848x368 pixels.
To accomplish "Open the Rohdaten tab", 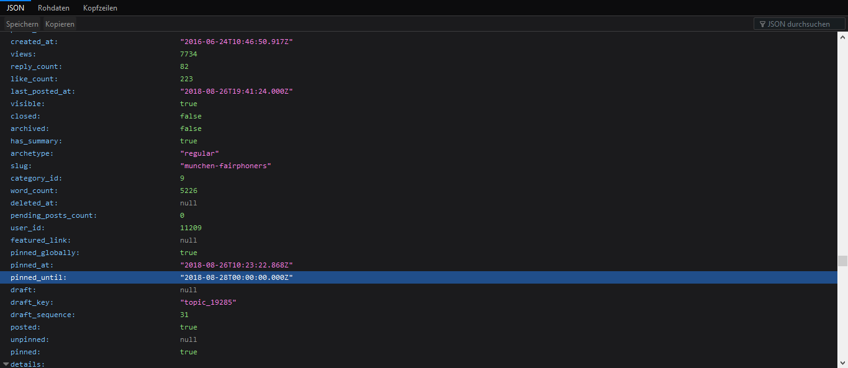I will point(53,8).
